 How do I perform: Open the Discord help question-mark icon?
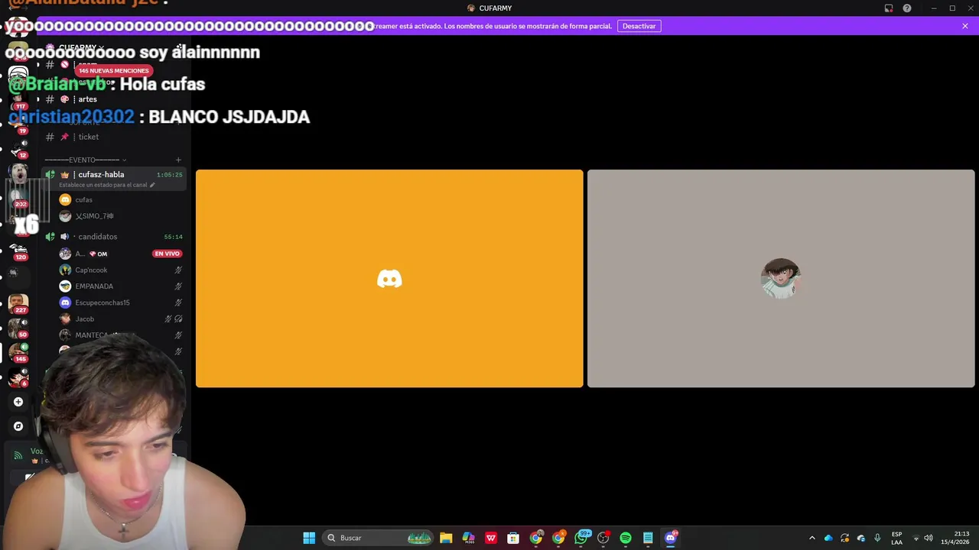(x=907, y=8)
